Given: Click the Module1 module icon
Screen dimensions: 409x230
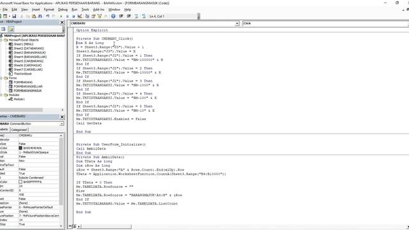Looking at the screenshot, I should [x=10, y=99].
